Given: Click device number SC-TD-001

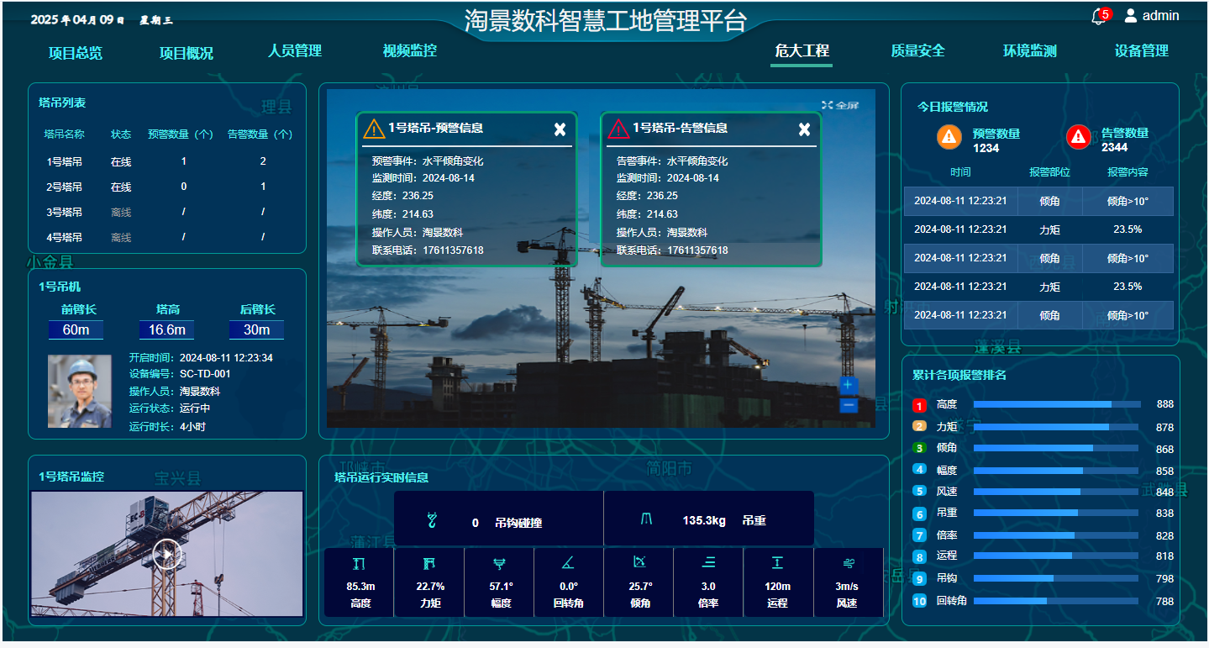Looking at the screenshot, I should (205, 374).
